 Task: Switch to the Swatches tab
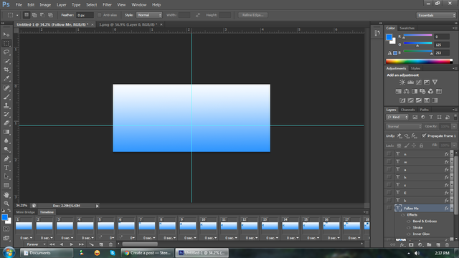click(407, 28)
